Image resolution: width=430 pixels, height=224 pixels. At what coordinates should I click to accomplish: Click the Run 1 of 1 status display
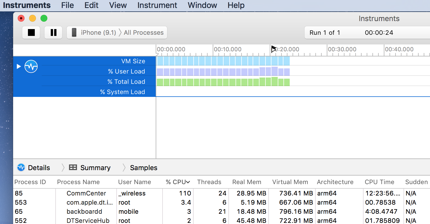pos(324,32)
